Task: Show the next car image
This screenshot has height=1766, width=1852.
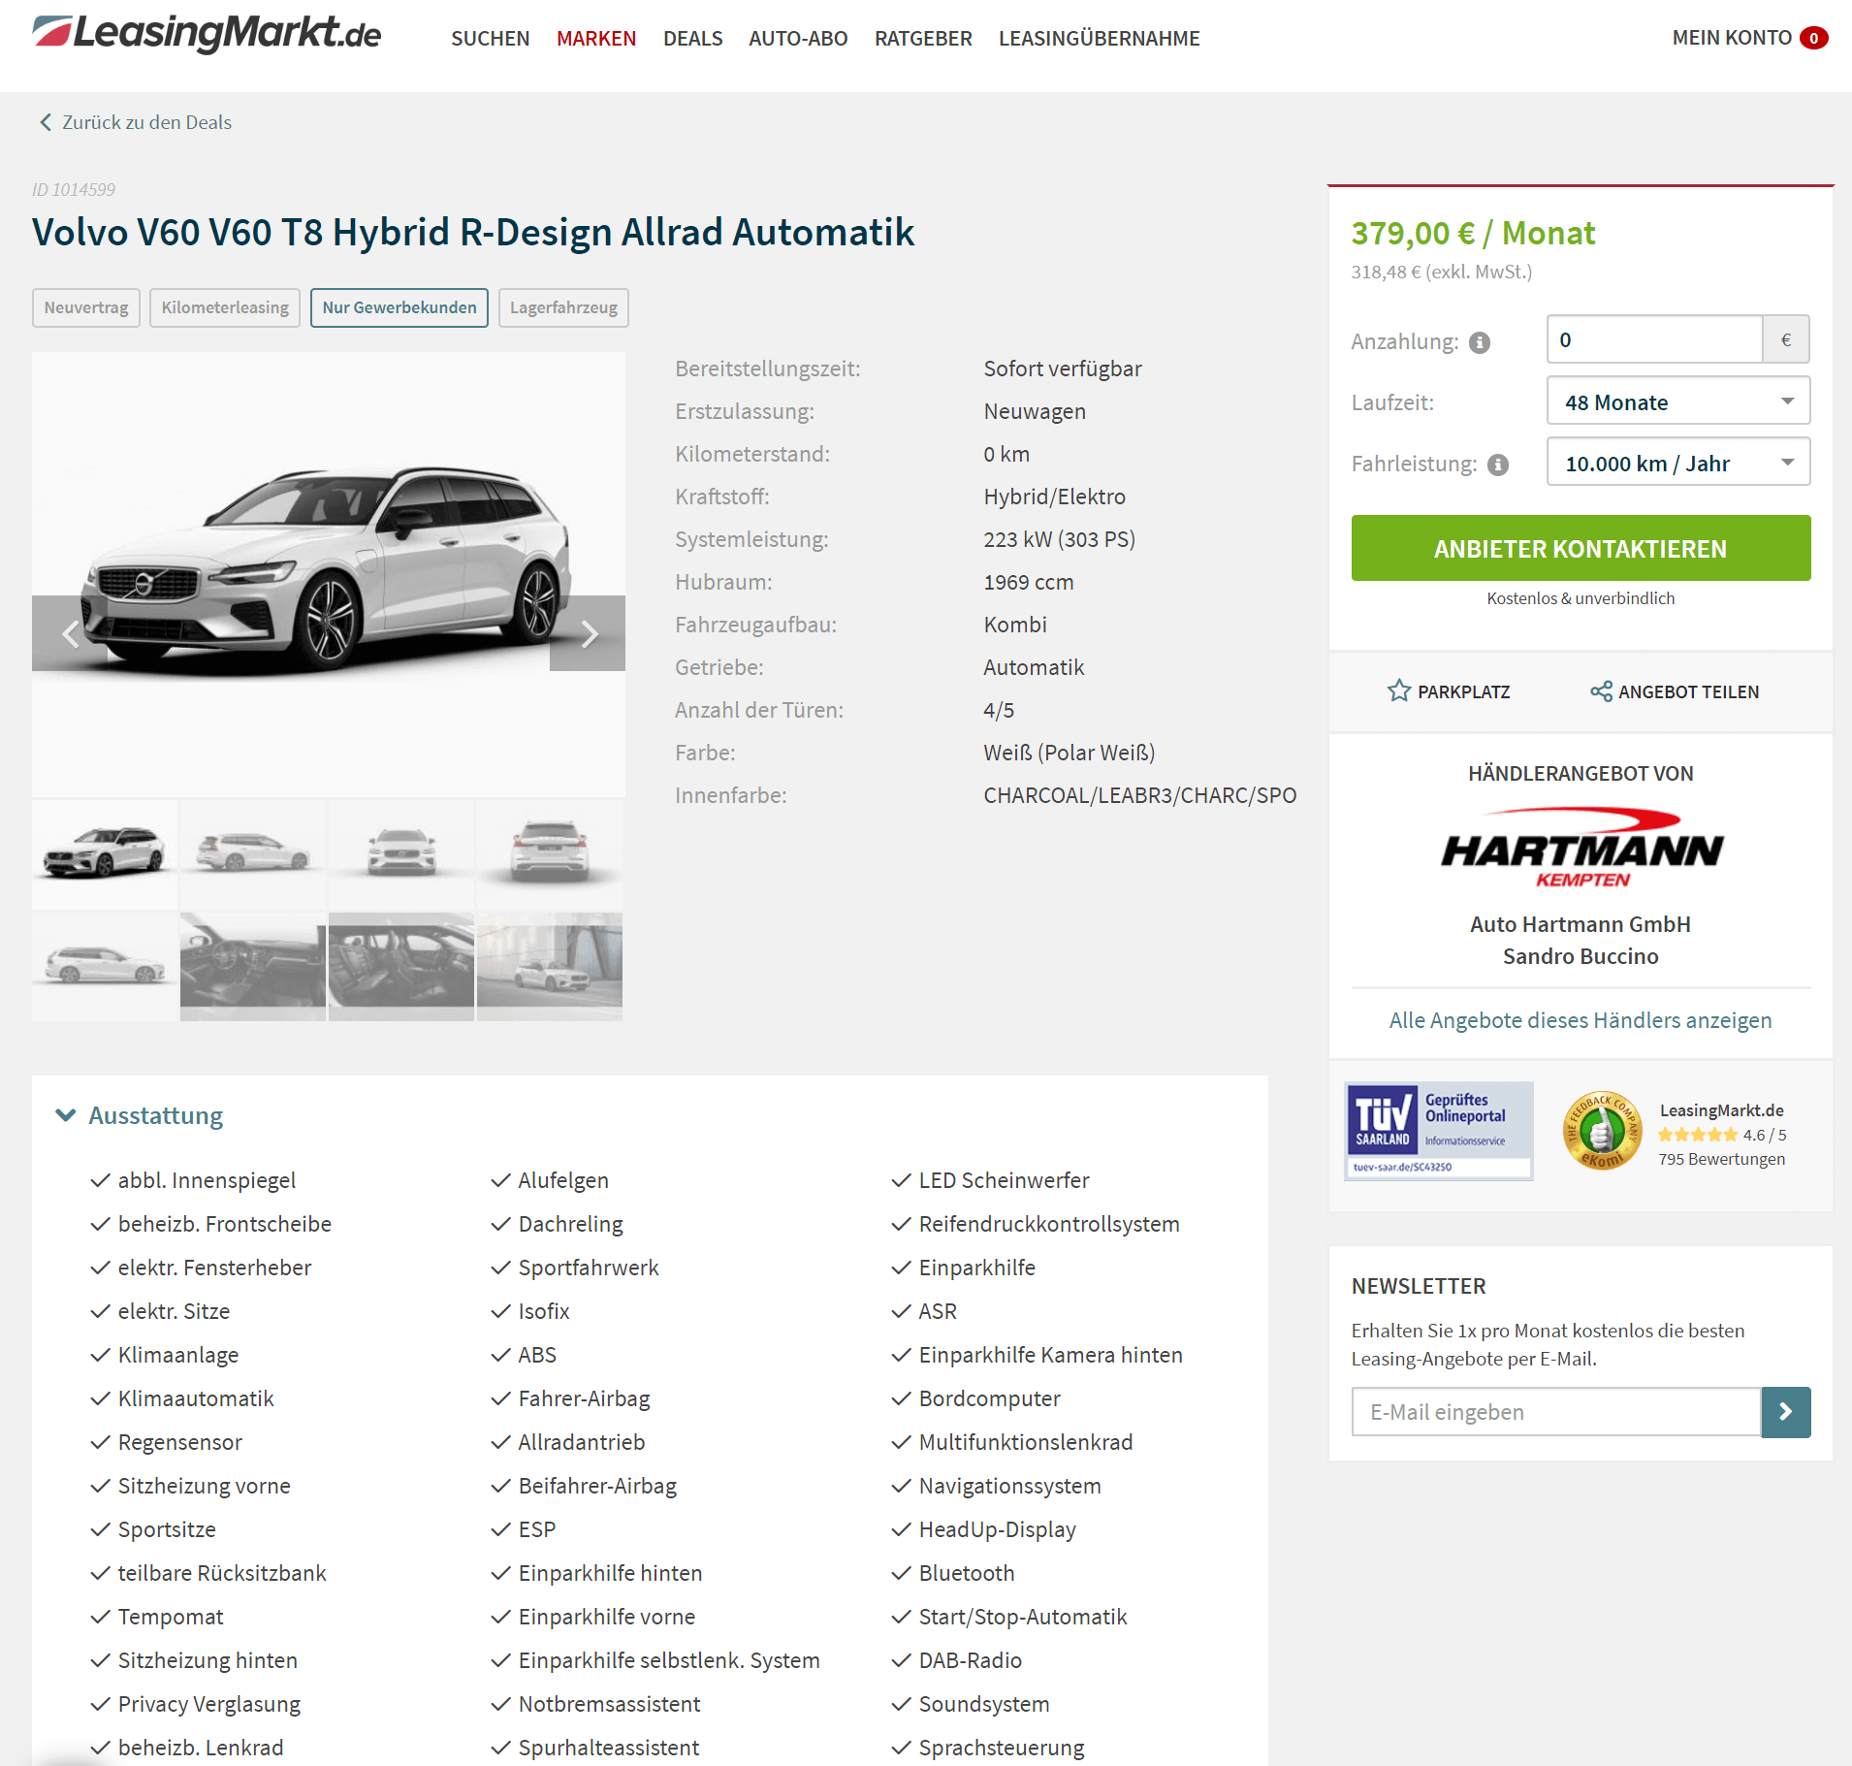Action: (588, 633)
